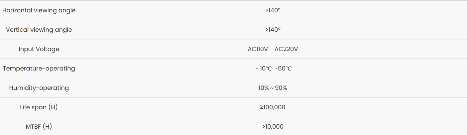Click the tilde between 10% and 90%
This screenshot has width=467, height=135.
tap(272, 88)
